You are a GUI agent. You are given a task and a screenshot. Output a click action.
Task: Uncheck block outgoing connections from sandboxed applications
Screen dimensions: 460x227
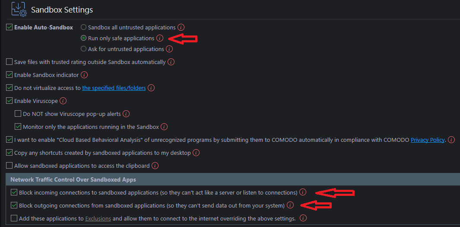(x=14, y=205)
